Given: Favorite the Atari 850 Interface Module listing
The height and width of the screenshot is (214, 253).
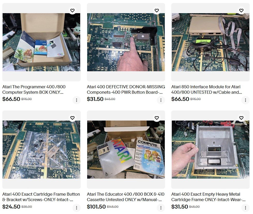Looking at the screenshot, I should (241, 11).
